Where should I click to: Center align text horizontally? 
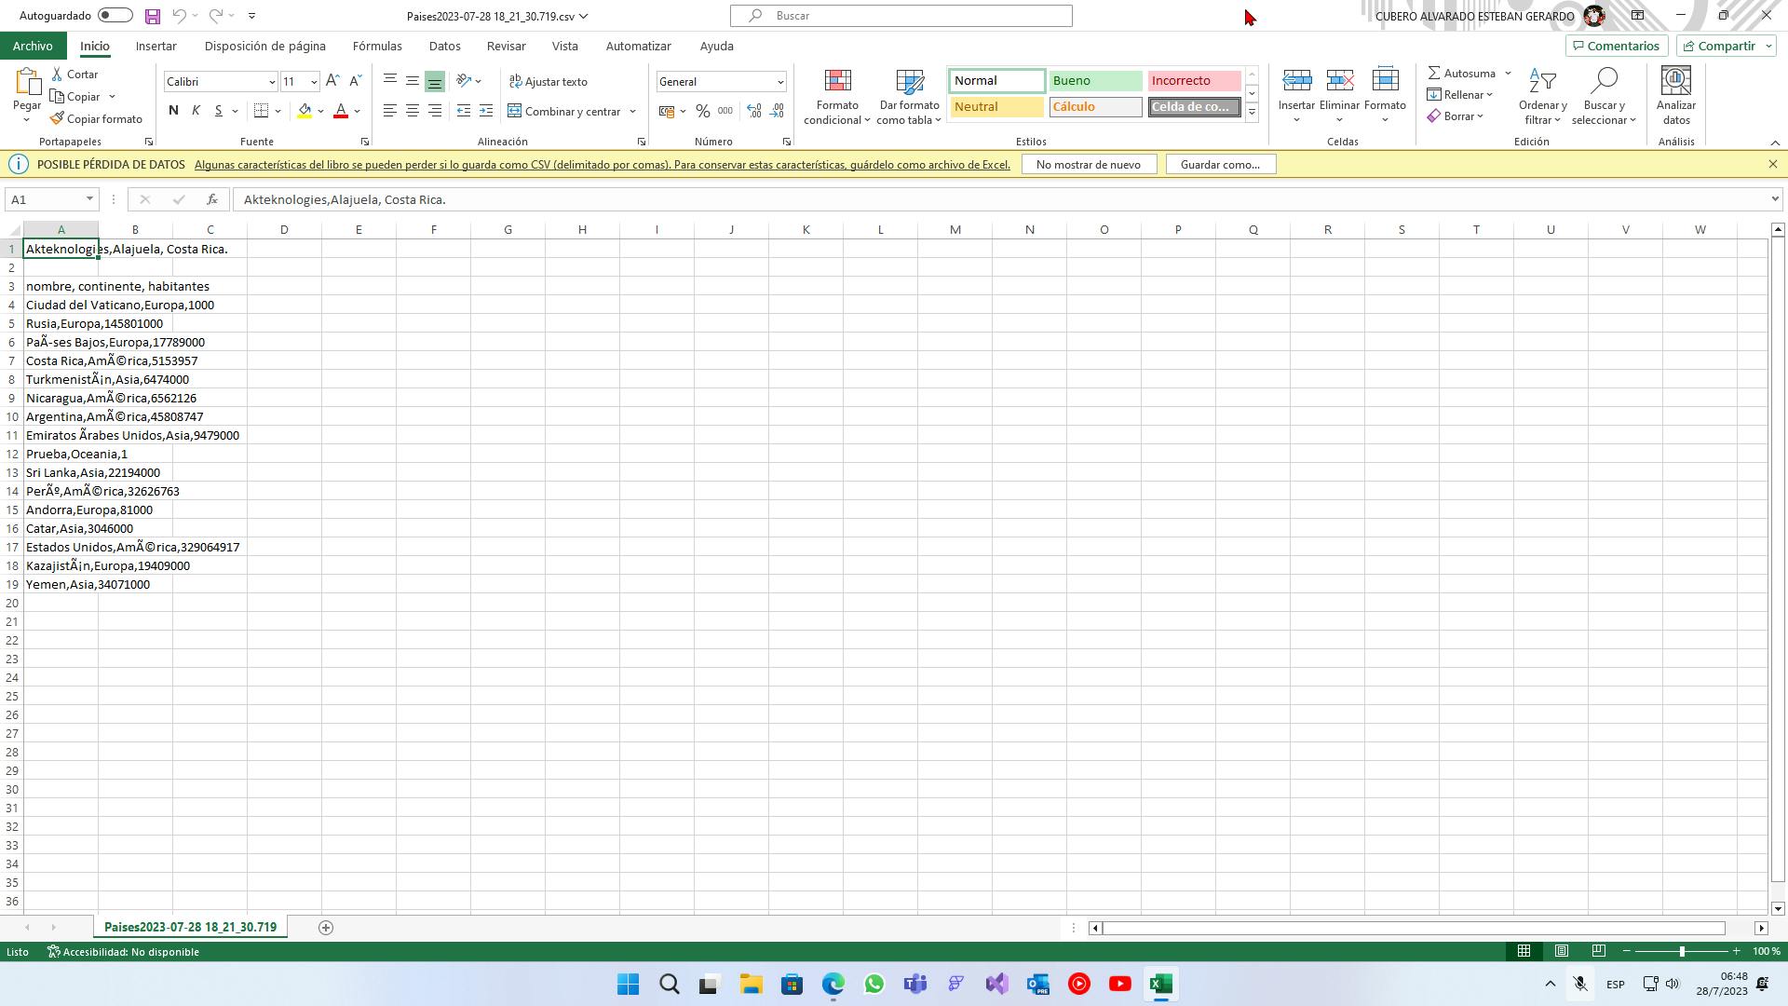click(x=412, y=111)
